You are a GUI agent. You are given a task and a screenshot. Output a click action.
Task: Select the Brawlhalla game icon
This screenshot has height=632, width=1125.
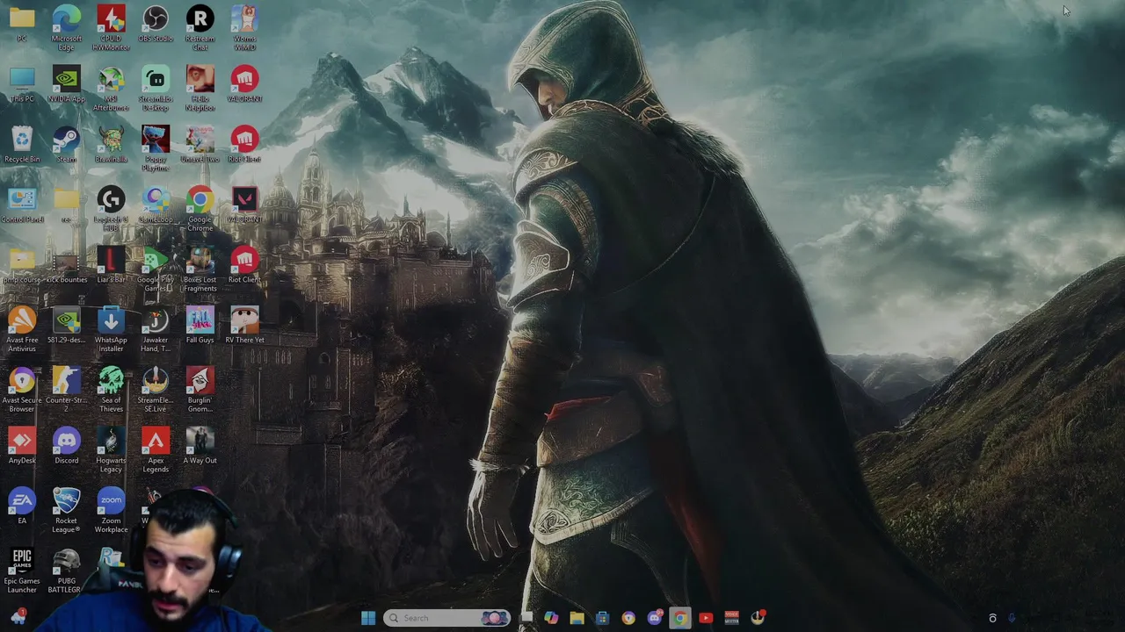(111, 145)
